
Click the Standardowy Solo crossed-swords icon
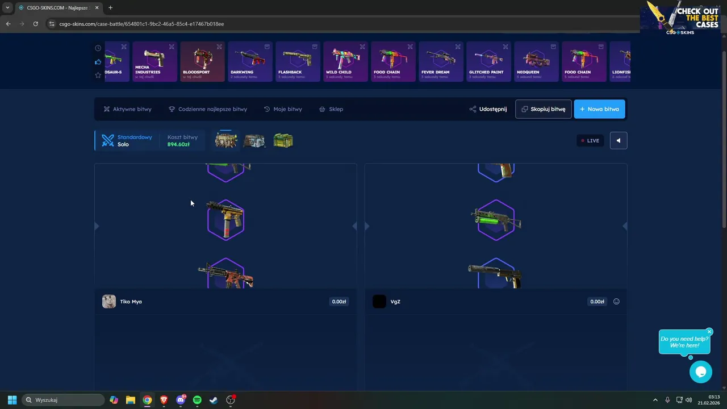coord(108,140)
